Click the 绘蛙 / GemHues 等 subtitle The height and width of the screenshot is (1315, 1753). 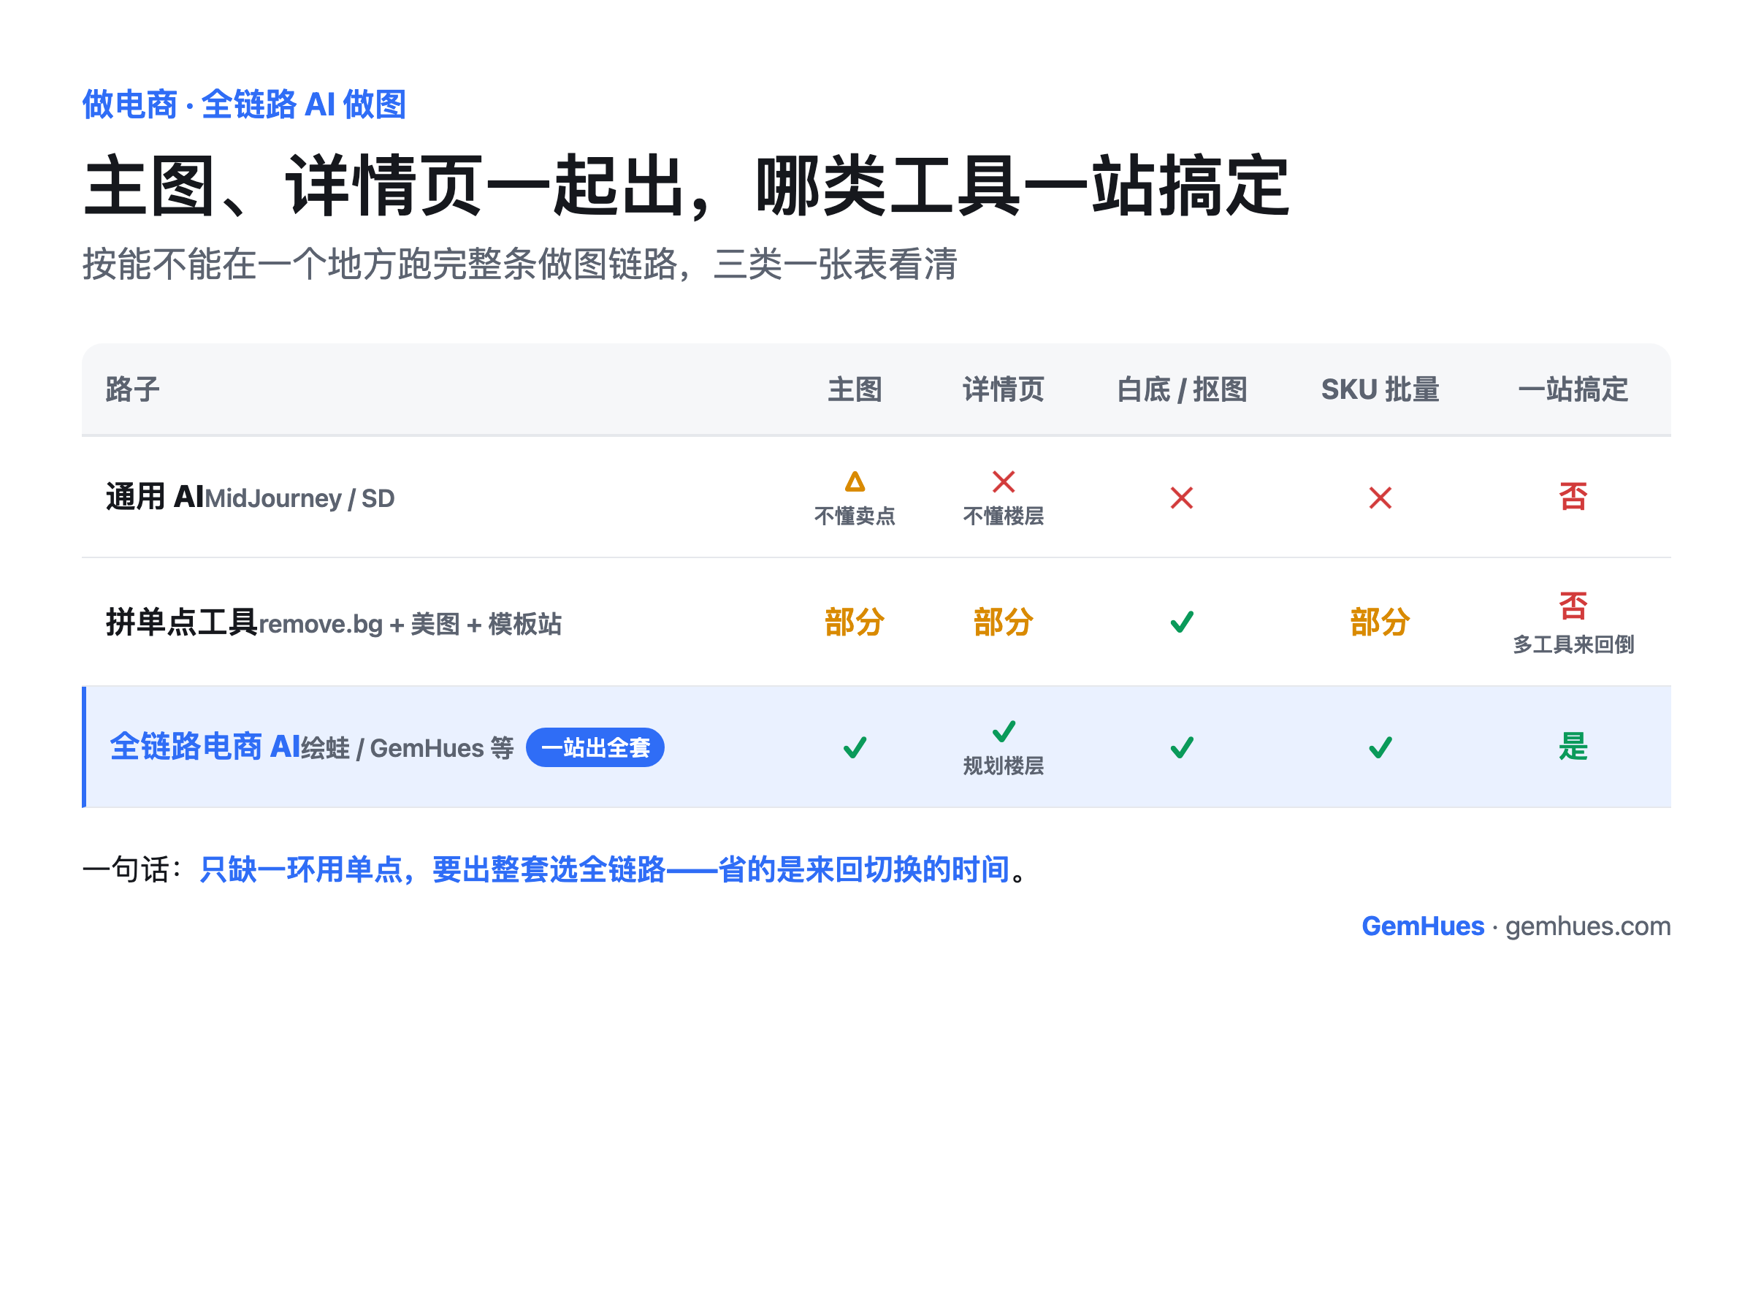[x=408, y=748]
